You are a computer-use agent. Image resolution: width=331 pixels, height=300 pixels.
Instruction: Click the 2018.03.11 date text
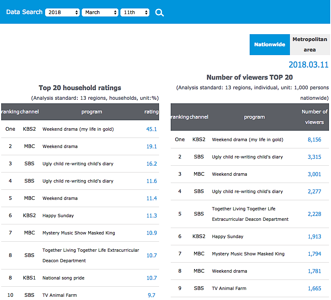308,64
